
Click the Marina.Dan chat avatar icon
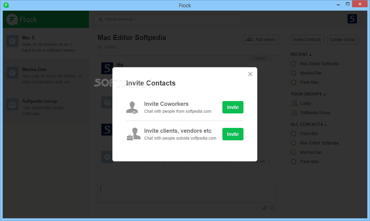(12, 73)
